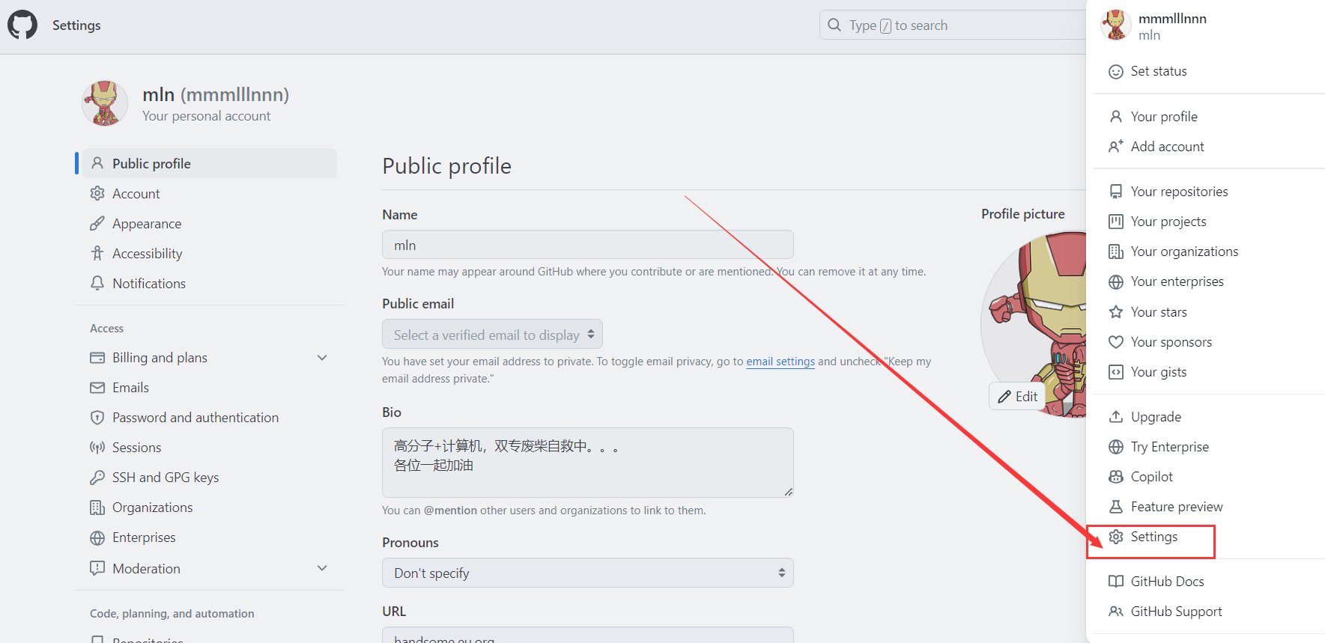Click the account avatar beside mln heading

pyautogui.click(x=104, y=103)
